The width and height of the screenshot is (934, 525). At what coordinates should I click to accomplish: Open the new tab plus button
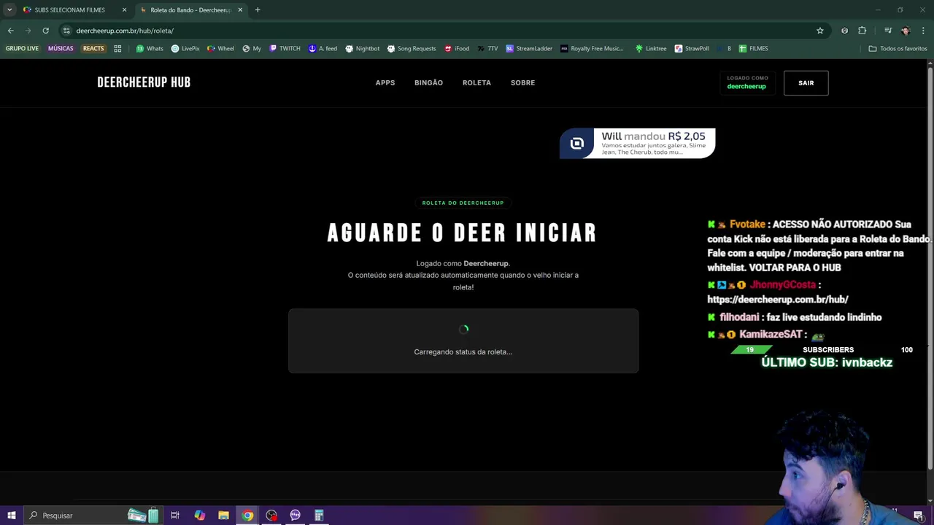[258, 9]
